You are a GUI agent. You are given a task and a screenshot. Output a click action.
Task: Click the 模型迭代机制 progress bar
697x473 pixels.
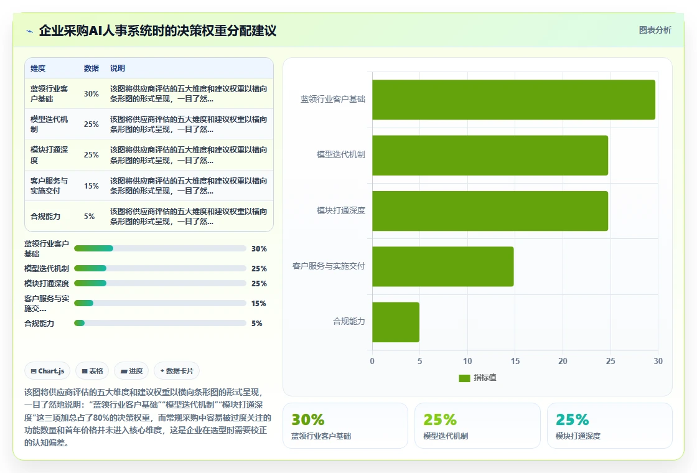pos(160,268)
